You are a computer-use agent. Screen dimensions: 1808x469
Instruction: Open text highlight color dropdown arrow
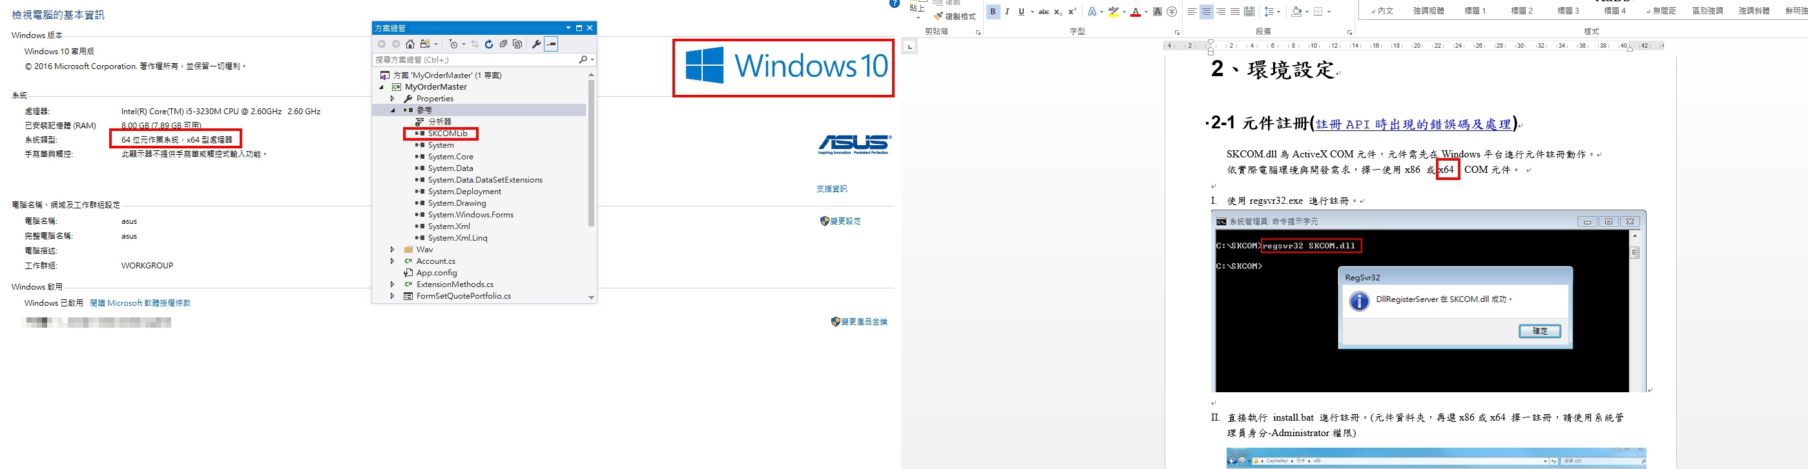click(x=1125, y=12)
